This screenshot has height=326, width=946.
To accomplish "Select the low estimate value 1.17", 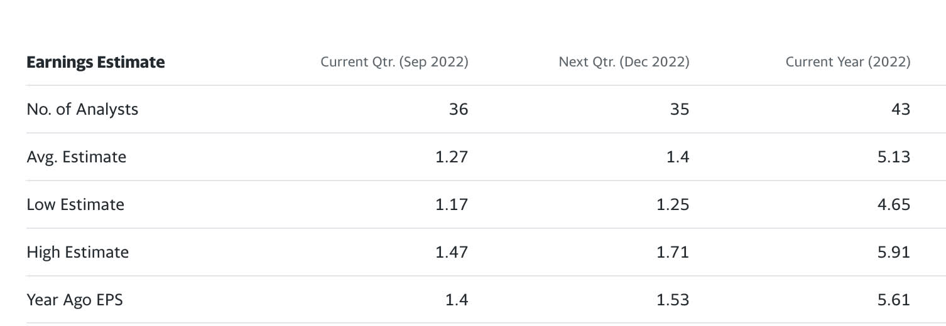I will pos(451,204).
